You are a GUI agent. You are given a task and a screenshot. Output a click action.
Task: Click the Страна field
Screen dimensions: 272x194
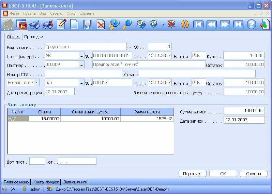coord(197,73)
